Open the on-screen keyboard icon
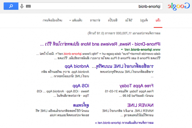The image size is (192, 128). point(28,6)
